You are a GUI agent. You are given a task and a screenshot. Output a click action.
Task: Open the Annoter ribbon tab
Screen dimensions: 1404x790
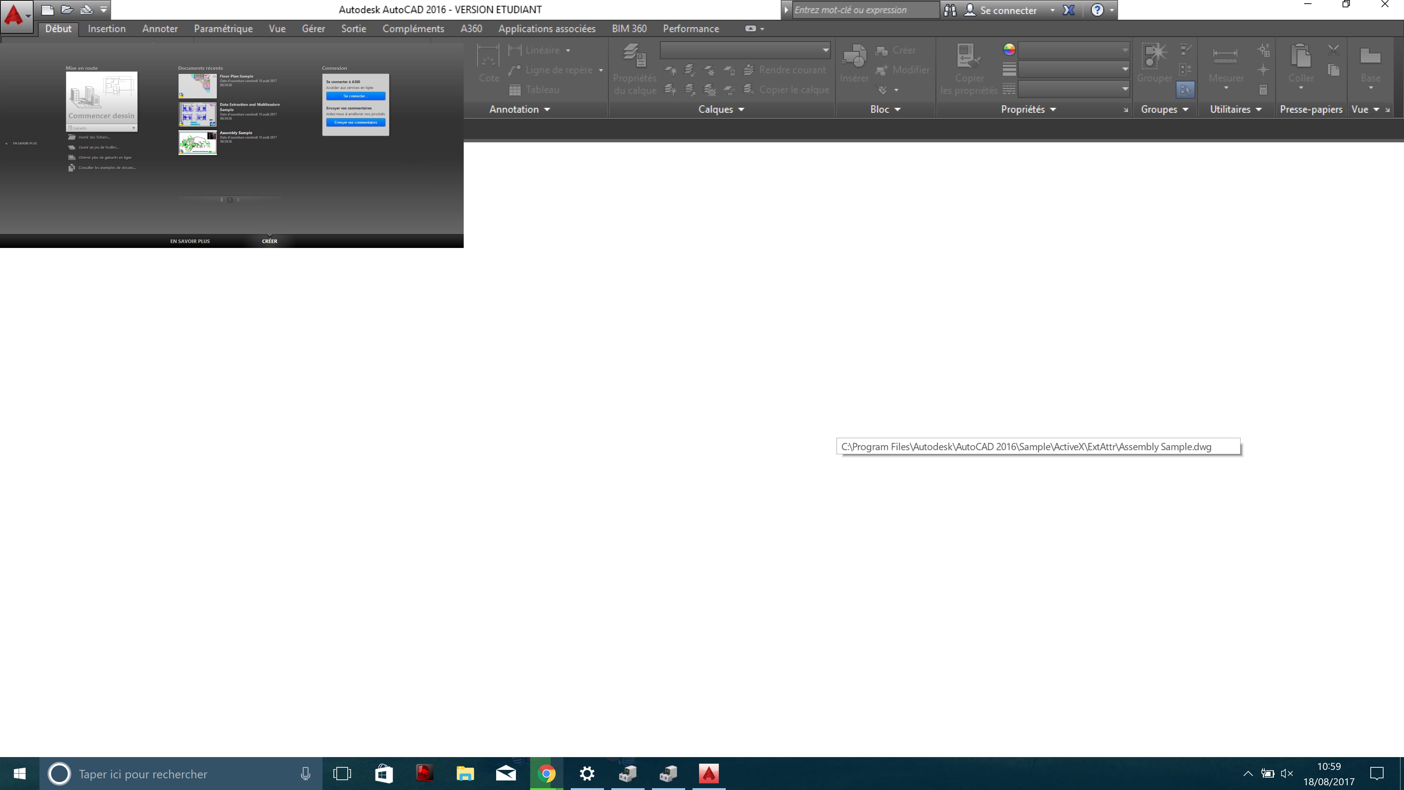(x=160, y=29)
